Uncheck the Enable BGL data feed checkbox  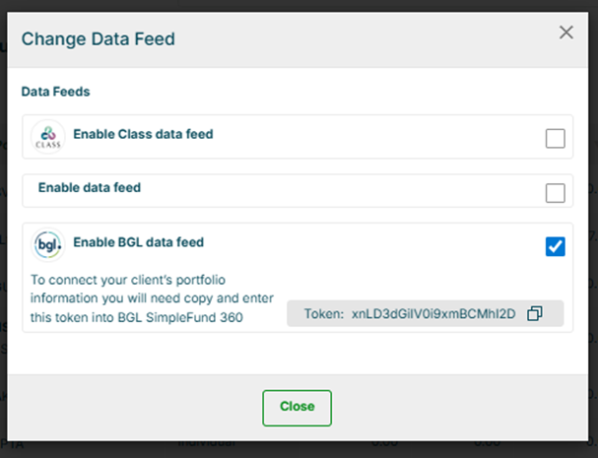[556, 246]
